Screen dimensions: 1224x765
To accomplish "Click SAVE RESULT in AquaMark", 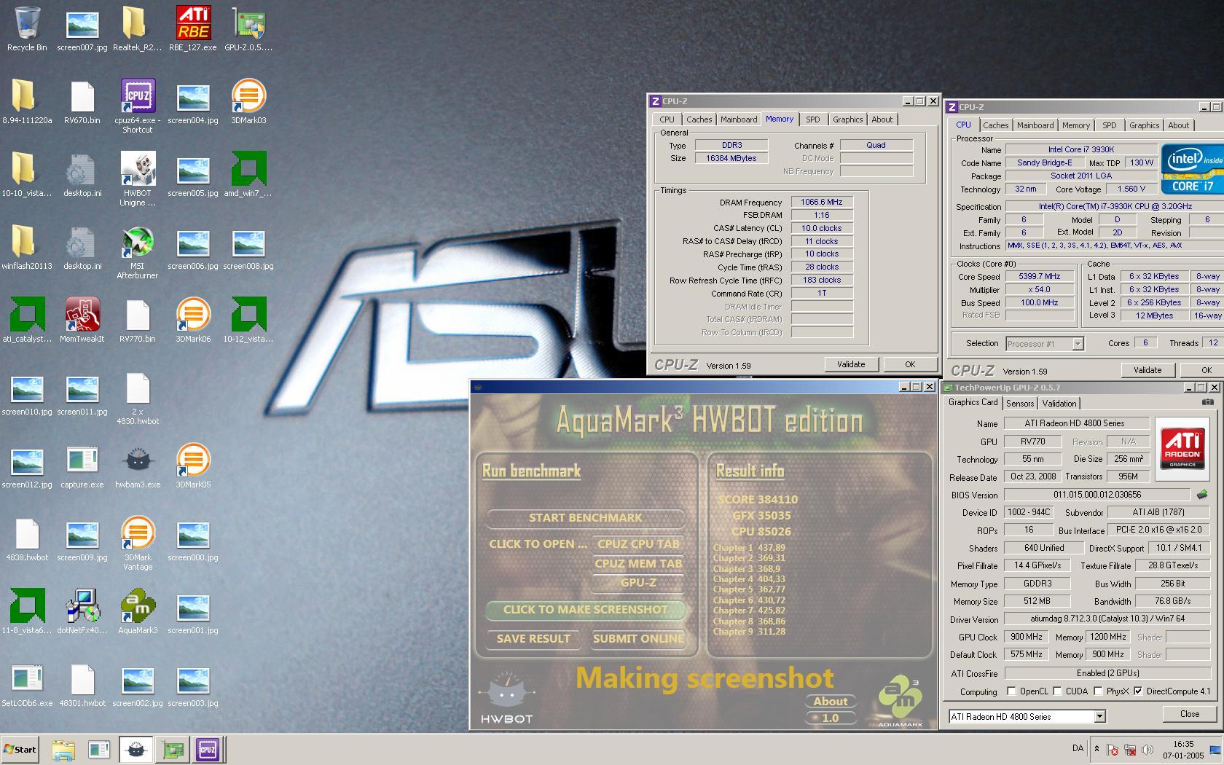I will click(533, 639).
